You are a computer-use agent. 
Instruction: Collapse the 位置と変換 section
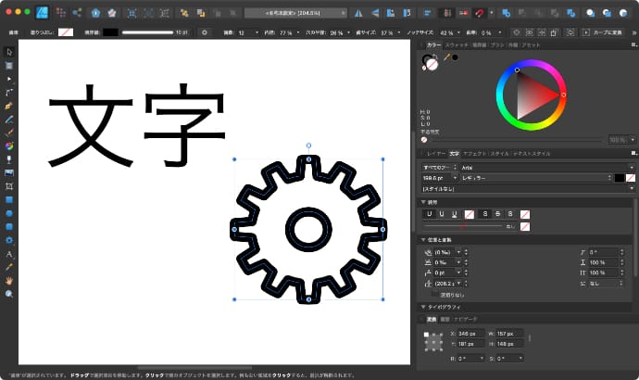(424, 239)
